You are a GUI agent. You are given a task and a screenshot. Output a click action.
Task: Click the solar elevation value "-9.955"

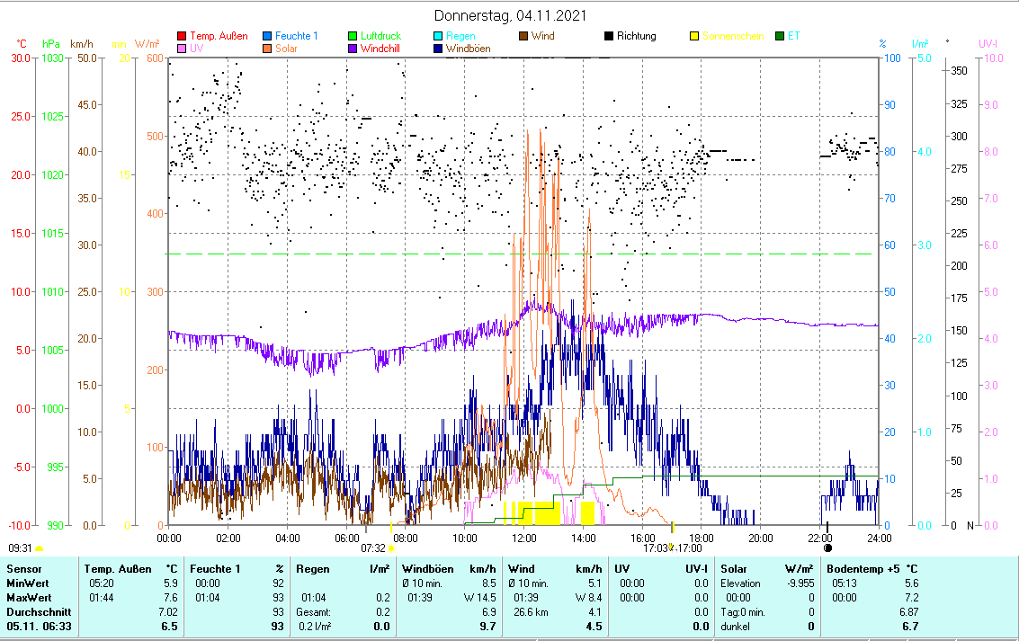point(800,583)
